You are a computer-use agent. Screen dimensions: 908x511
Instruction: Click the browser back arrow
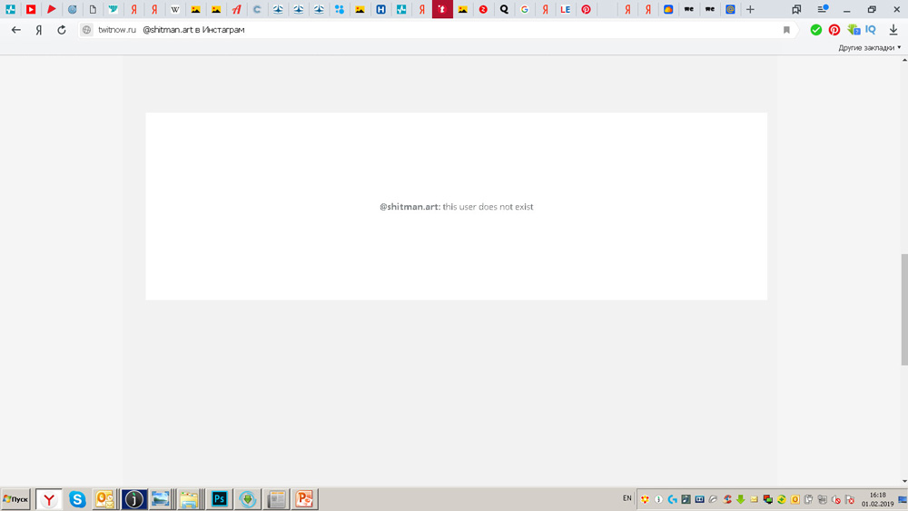click(x=15, y=30)
